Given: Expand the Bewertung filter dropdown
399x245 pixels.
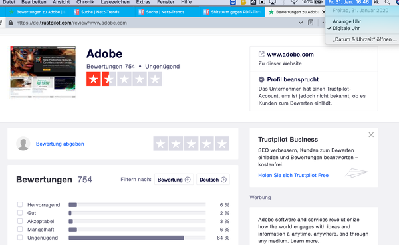Looking at the screenshot, I should click(x=174, y=180).
